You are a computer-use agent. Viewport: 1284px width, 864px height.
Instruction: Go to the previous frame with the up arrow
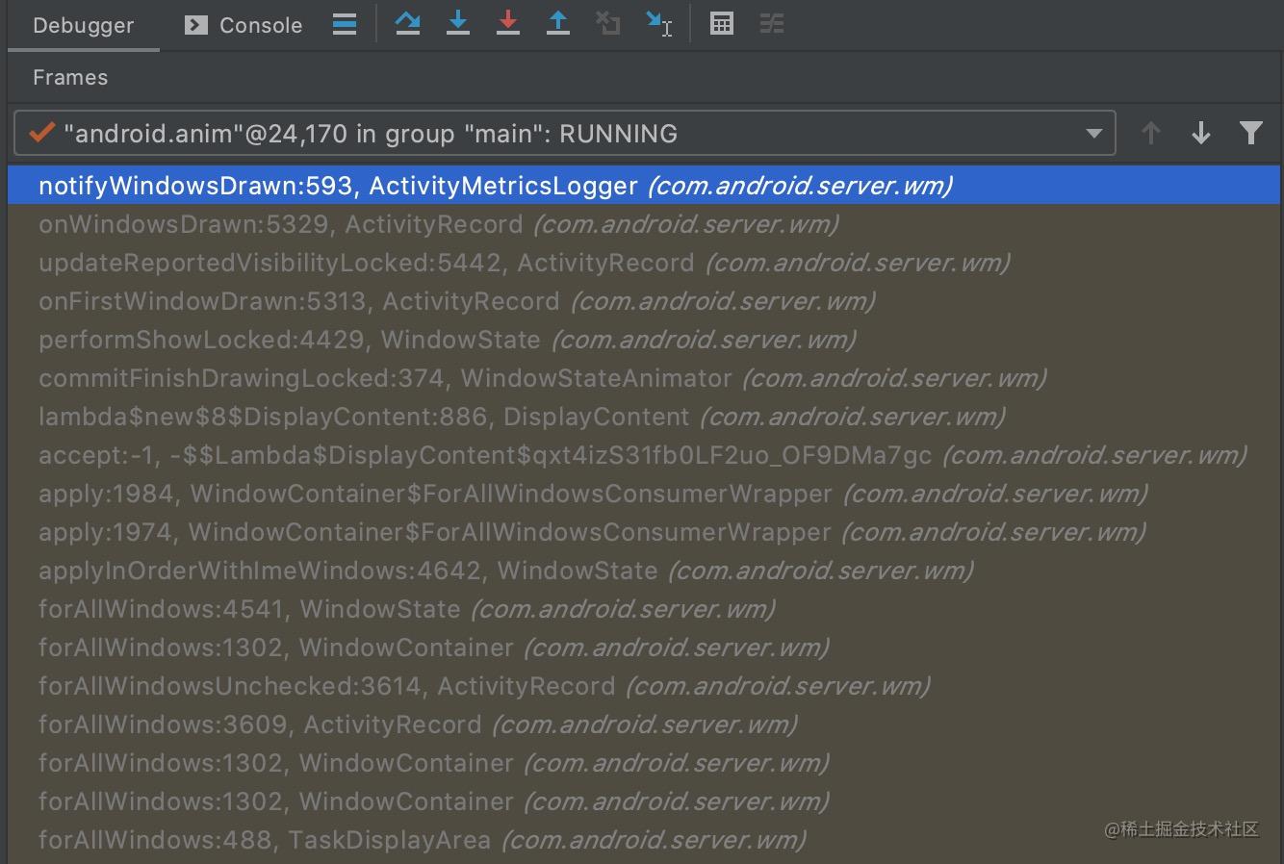(1150, 133)
